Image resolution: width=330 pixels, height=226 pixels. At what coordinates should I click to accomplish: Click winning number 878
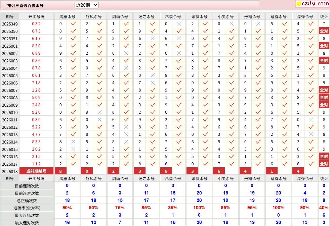click(x=36, y=68)
